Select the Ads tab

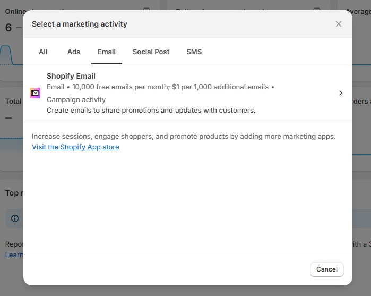(x=74, y=52)
